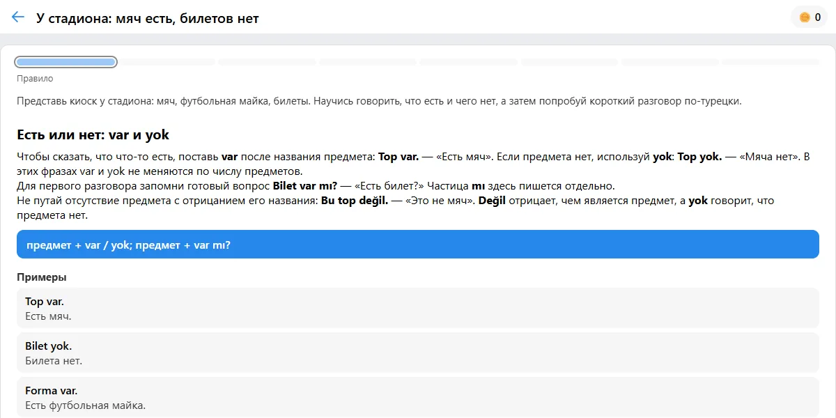This screenshot has height=418, width=836.
Task: Select the example phrase "Bilet yok."
Action: 48,346
